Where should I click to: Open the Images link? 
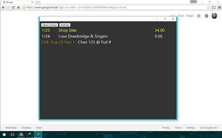(190, 16)
